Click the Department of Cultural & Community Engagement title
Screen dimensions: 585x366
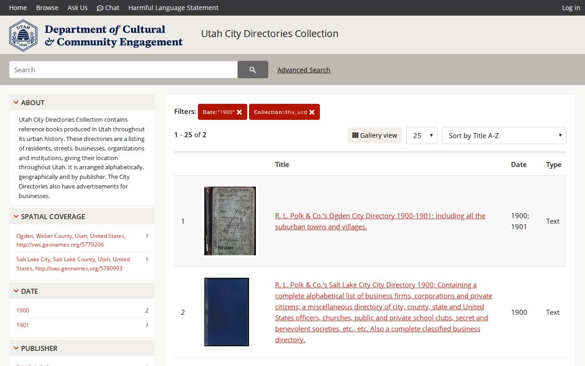point(113,36)
